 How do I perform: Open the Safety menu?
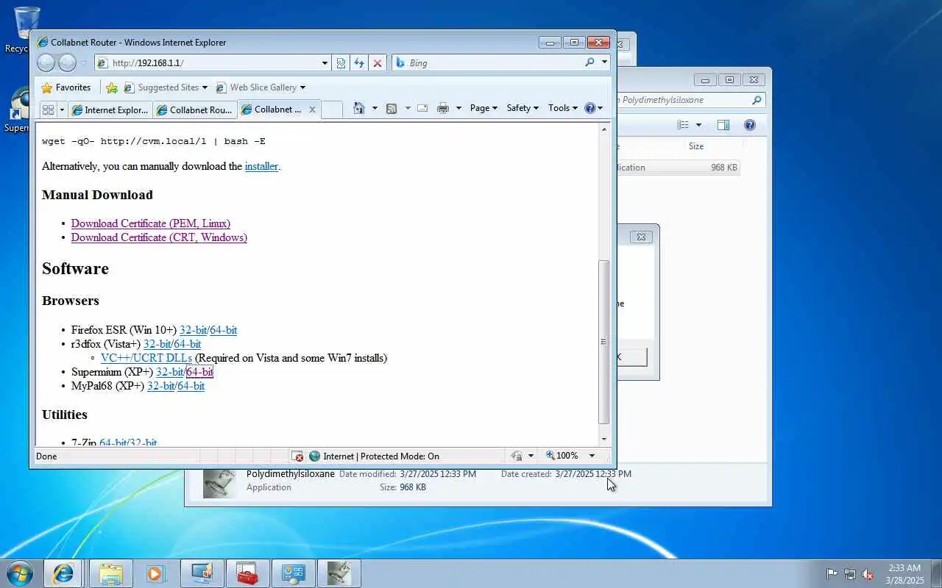523,108
